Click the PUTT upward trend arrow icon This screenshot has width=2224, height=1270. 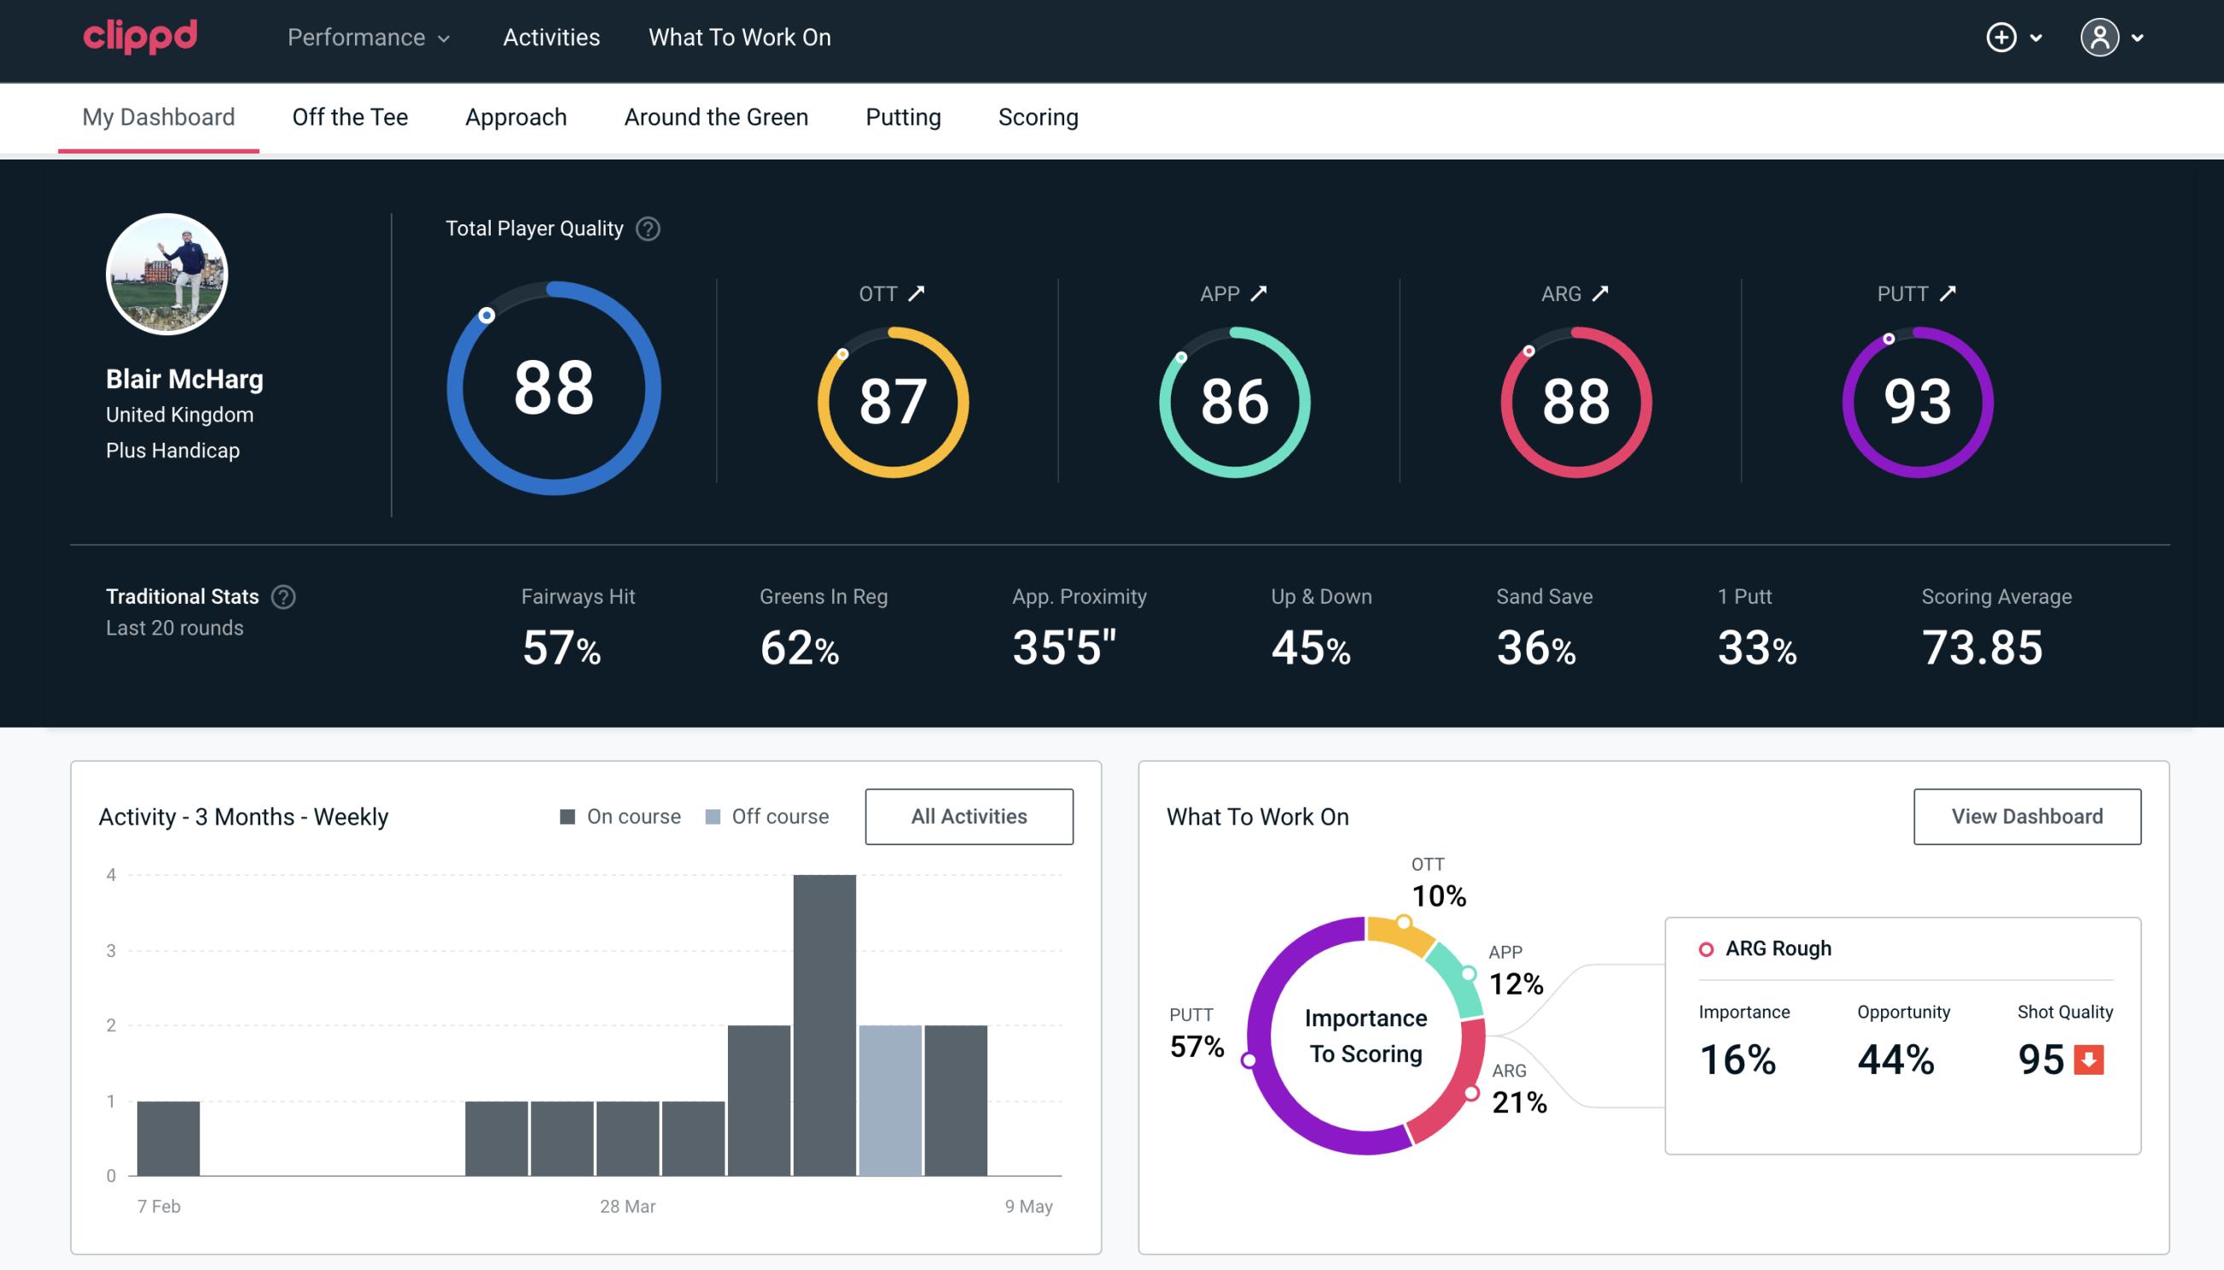tap(1953, 293)
